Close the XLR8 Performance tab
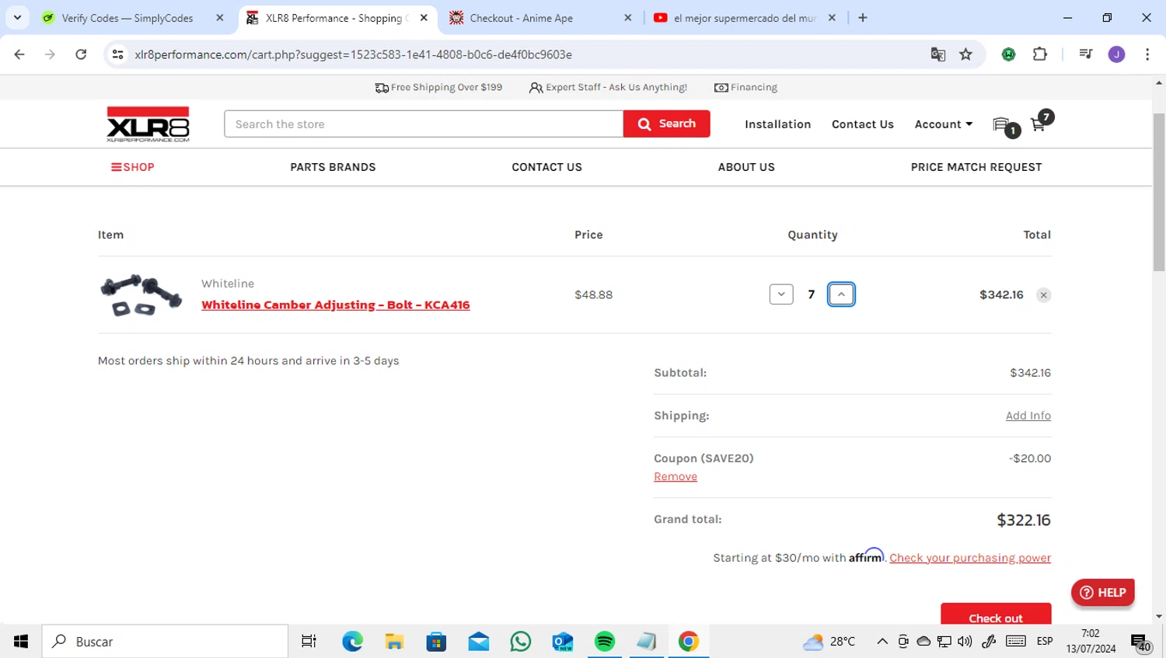Image resolution: width=1166 pixels, height=658 pixels. coord(424,18)
